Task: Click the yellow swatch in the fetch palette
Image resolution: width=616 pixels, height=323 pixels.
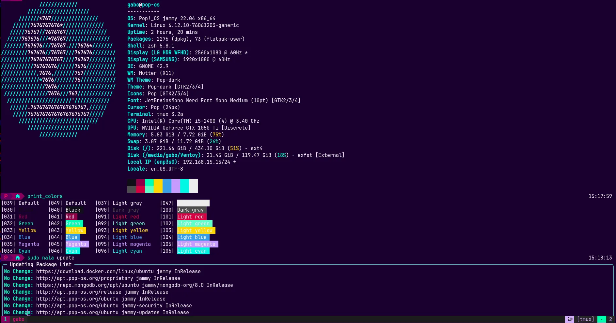Action: [158, 186]
